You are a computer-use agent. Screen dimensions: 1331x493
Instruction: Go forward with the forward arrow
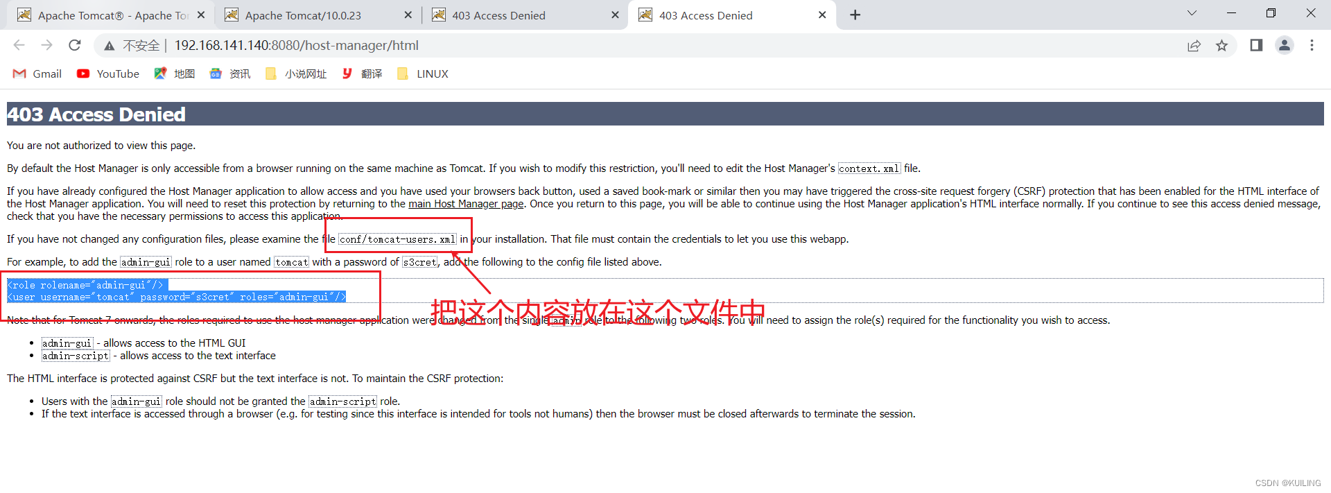(x=46, y=45)
